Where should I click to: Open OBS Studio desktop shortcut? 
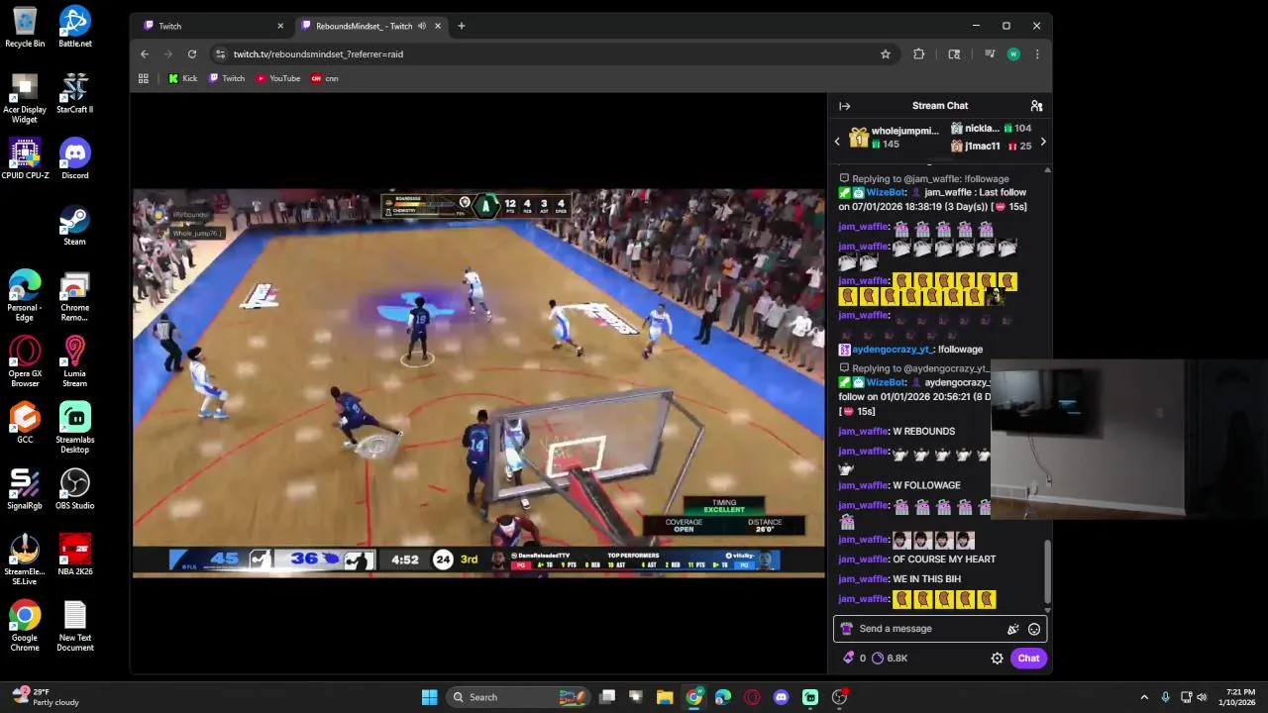(x=75, y=489)
